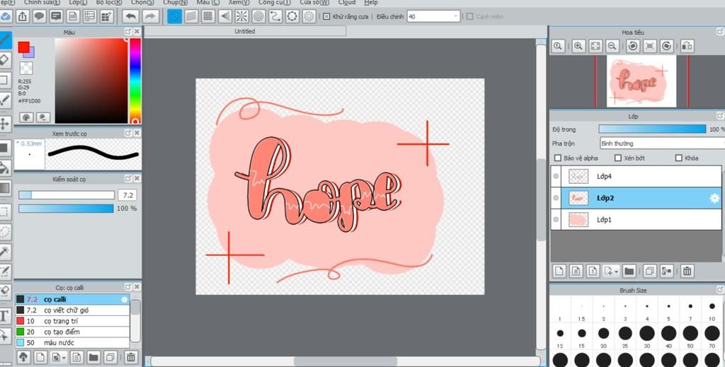Click the hue rainbow strip

tap(135, 81)
